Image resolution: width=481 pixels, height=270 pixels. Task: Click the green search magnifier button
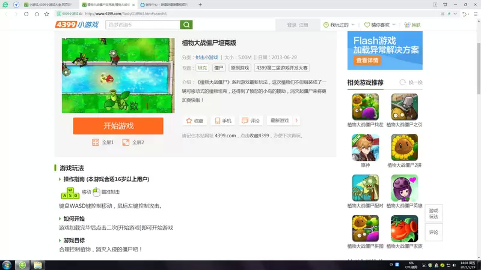(x=186, y=25)
